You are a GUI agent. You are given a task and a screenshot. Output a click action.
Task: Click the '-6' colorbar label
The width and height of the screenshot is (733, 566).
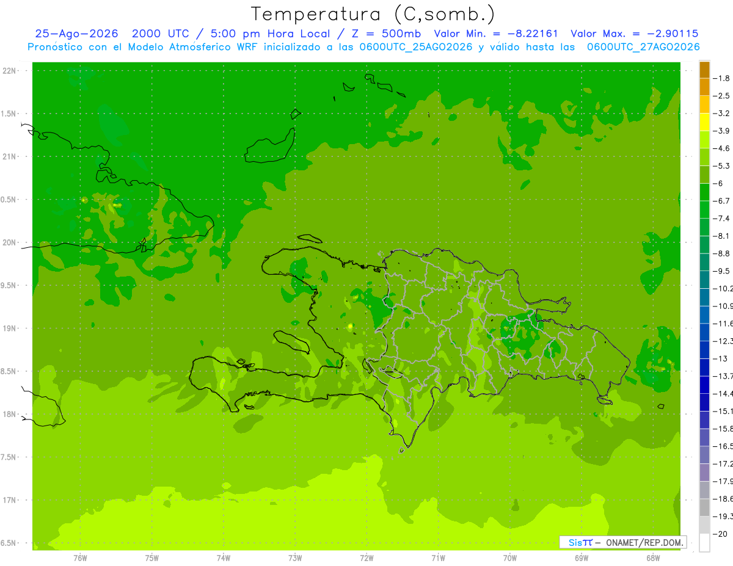point(718,183)
